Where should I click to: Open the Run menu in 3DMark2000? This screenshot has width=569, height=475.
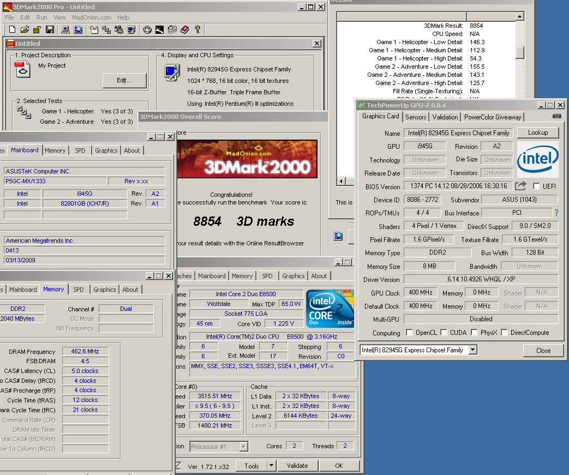[41, 17]
